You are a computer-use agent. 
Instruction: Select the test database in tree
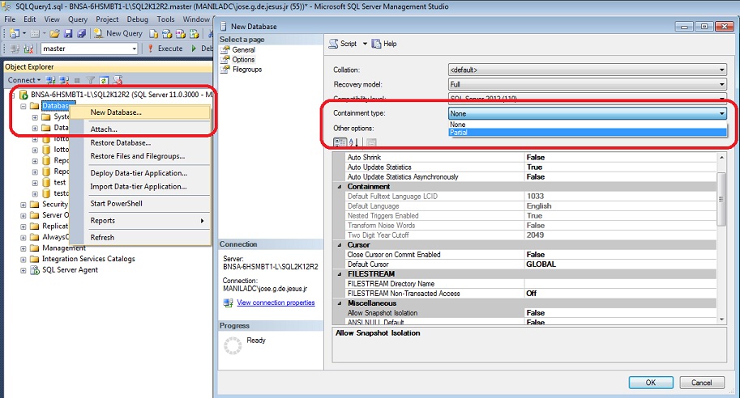(59, 182)
